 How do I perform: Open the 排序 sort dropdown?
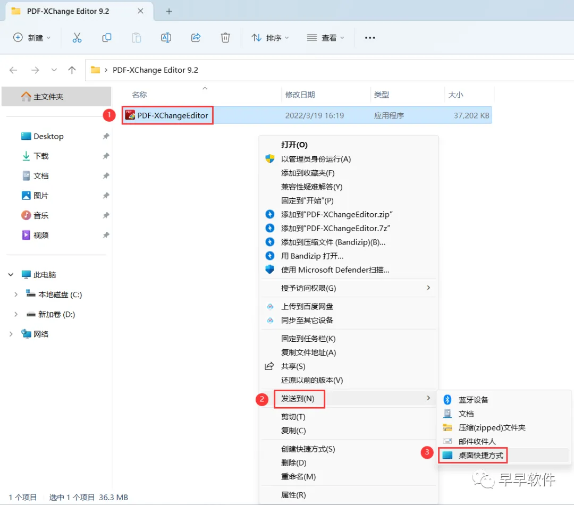tap(270, 38)
